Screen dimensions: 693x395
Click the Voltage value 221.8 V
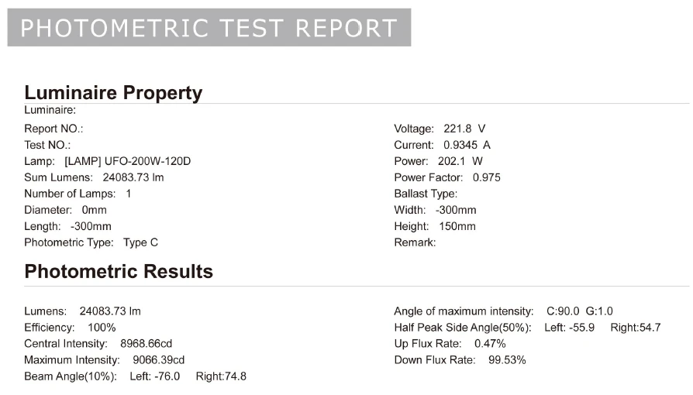[x=464, y=129]
